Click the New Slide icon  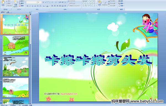pos(16,4)
